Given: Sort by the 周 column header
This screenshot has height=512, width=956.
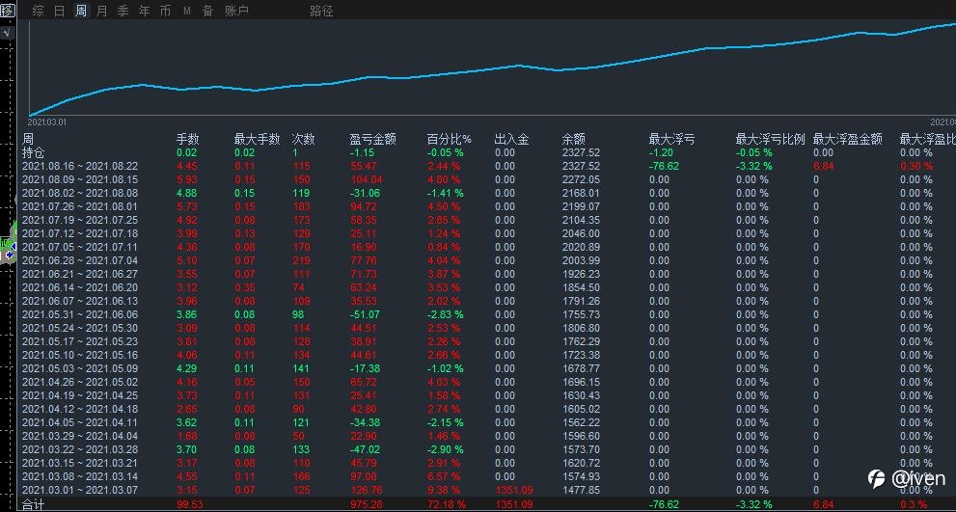Looking at the screenshot, I should (x=27, y=139).
